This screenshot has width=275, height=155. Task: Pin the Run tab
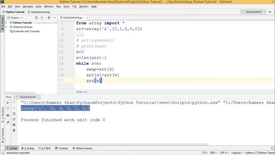coord(8,122)
